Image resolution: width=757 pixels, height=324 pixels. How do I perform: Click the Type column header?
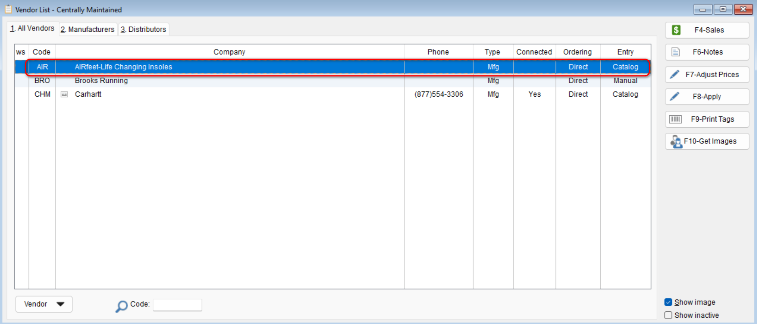(493, 52)
